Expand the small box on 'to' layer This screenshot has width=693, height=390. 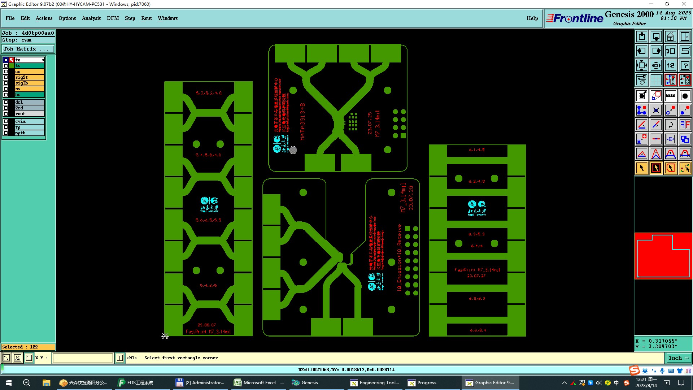pyautogui.click(x=43, y=60)
